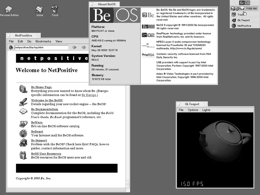Follow the Be Documentation link
260x195 pixels.
[x=44, y=109]
